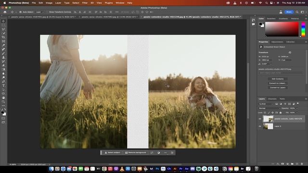Go to Photoshop Home screen icon
This screenshot has width=308, height=173.
click(x=5, y=12)
